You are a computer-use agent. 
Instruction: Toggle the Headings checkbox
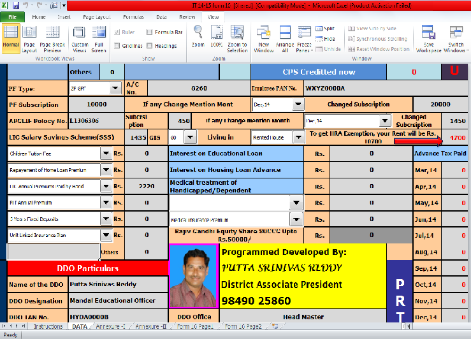coord(149,46)
